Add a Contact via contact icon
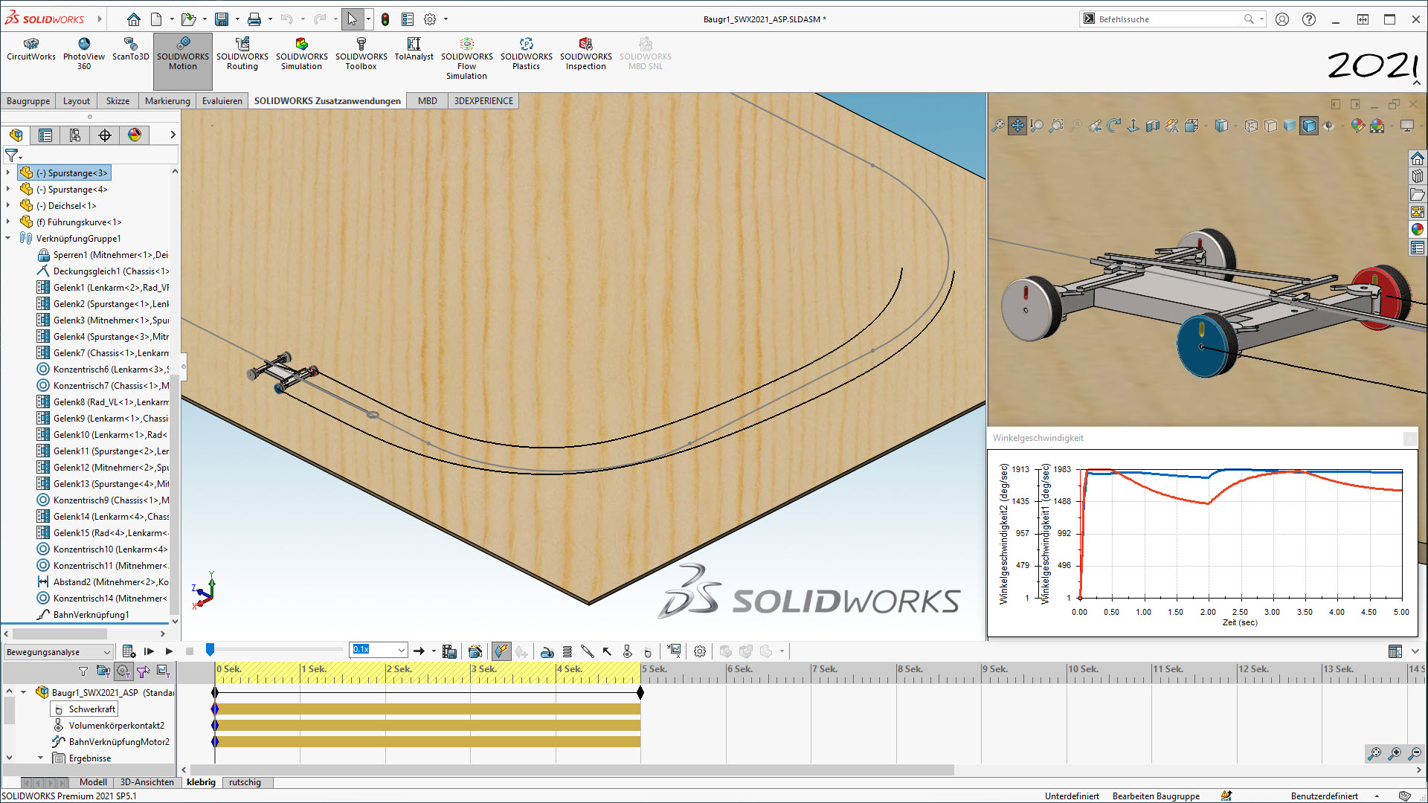The width and height of the screenshot is (1428, 803). 627,651
